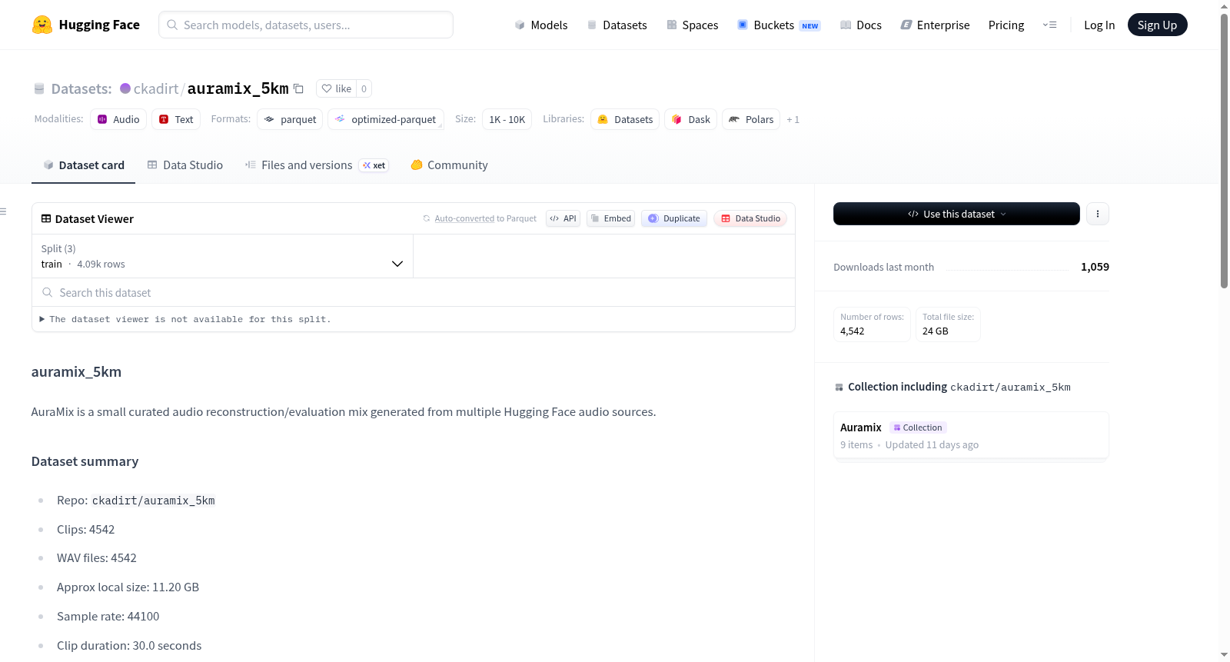This screenshot has width=1230, height=662.
Task: Open Enterprise in the top navigation
Action: pyautogui.click(x=935, y=25)
